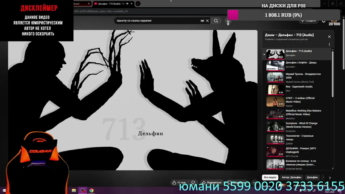Click Metallica channel name in playlist
The height and width of the screenshot is (194, 345).
pos(290,119)
